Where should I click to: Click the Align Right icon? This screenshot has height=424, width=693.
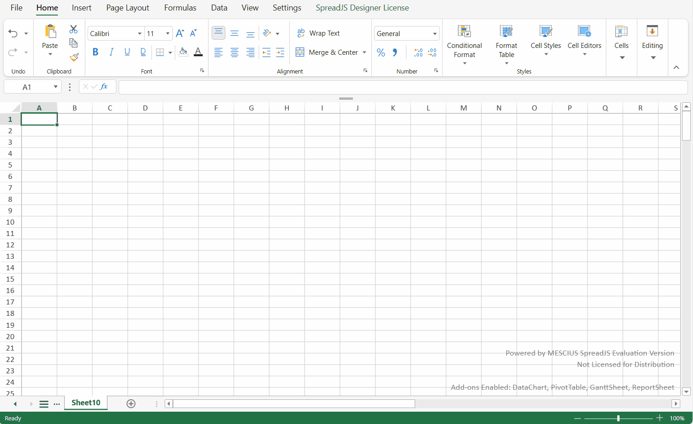(x=250, y=52)
